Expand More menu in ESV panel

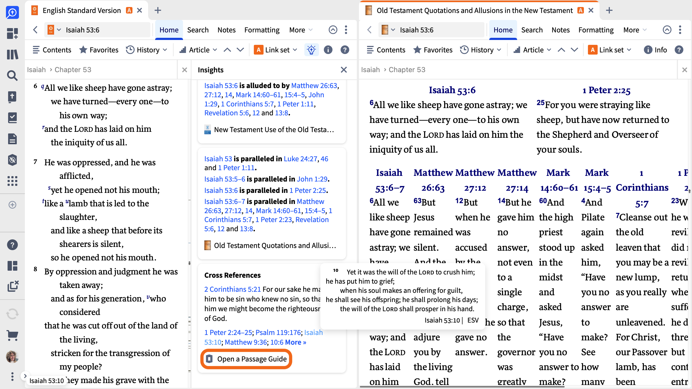point(301,30)
